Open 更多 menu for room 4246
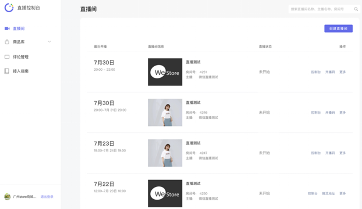The width and height of the screenshot is (362, 209). pyautogui.click(x=343, y=113)
